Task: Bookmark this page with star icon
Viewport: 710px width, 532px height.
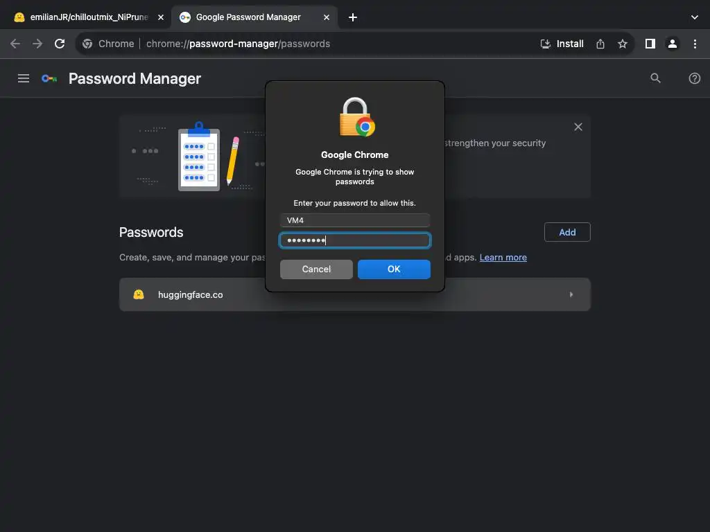Action: point(623,44)
